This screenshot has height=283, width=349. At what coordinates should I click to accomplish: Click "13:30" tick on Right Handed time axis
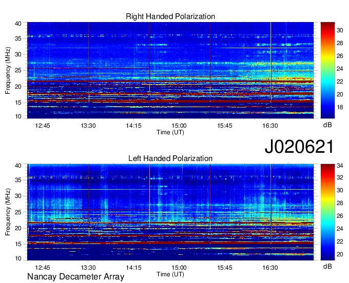click(x=88, y=126)
